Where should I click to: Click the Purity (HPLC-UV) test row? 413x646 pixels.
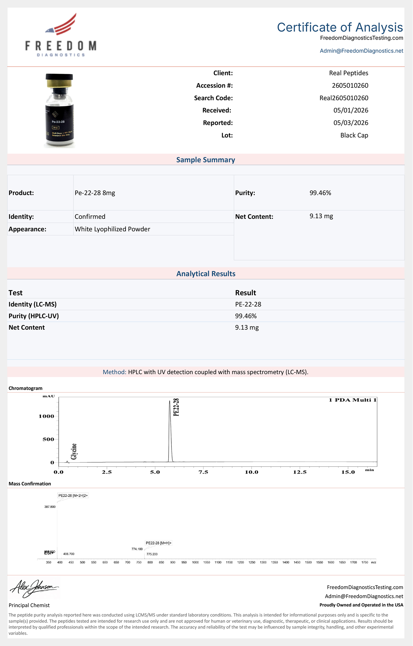coord(206,316)
